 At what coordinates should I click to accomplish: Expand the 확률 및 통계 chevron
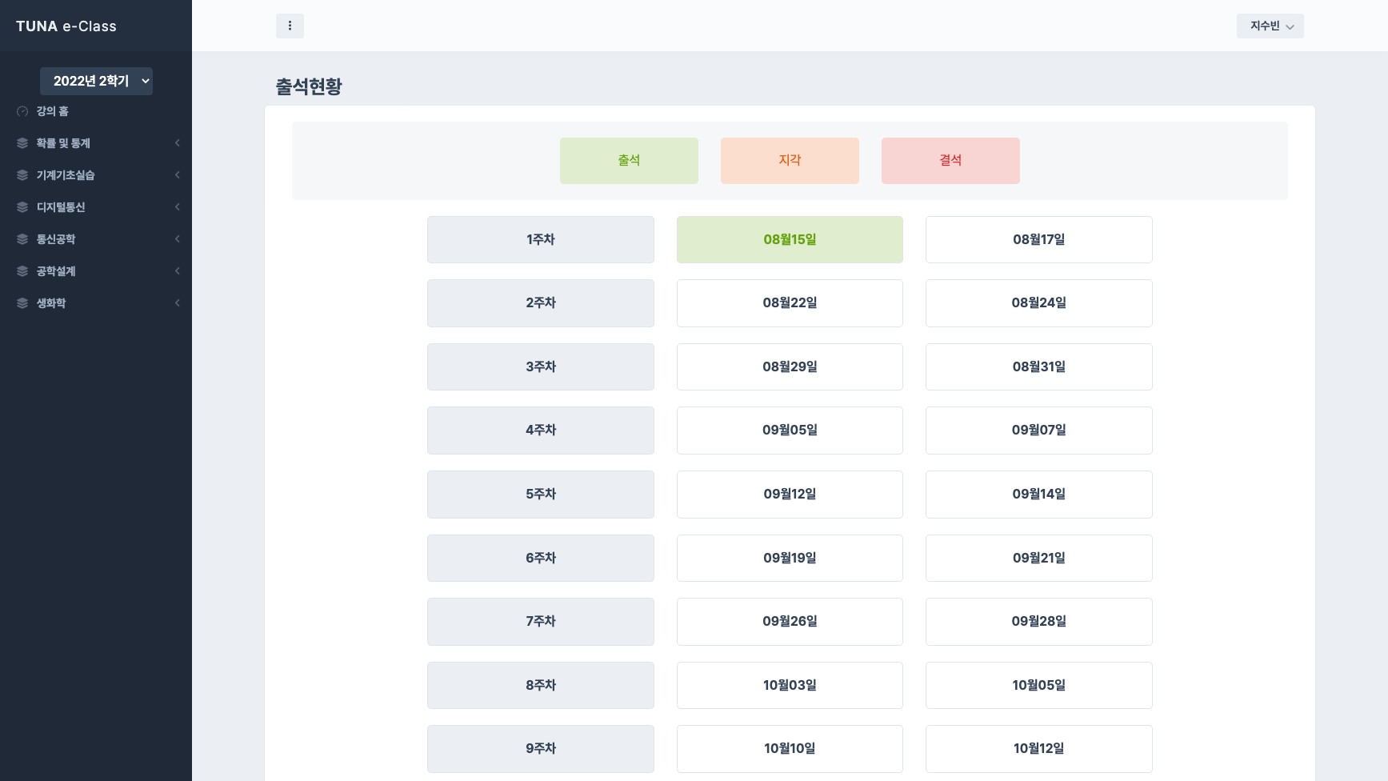click(178, 143)
